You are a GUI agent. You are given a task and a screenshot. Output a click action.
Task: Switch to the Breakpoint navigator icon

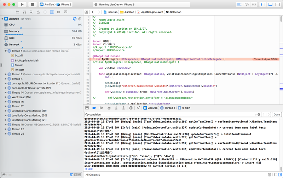59,12
